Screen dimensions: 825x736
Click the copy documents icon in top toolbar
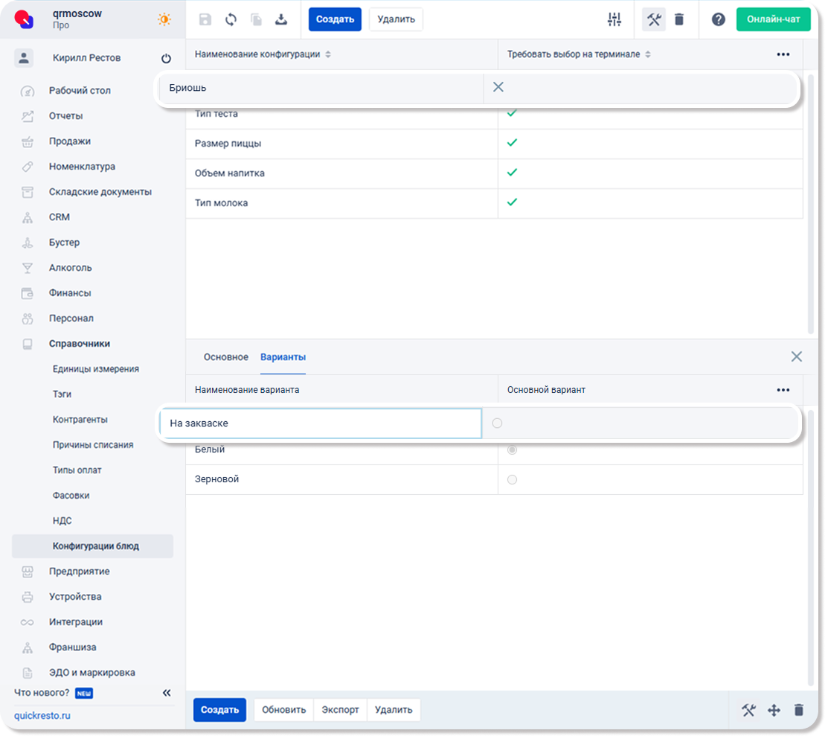[x=256, y=19]
